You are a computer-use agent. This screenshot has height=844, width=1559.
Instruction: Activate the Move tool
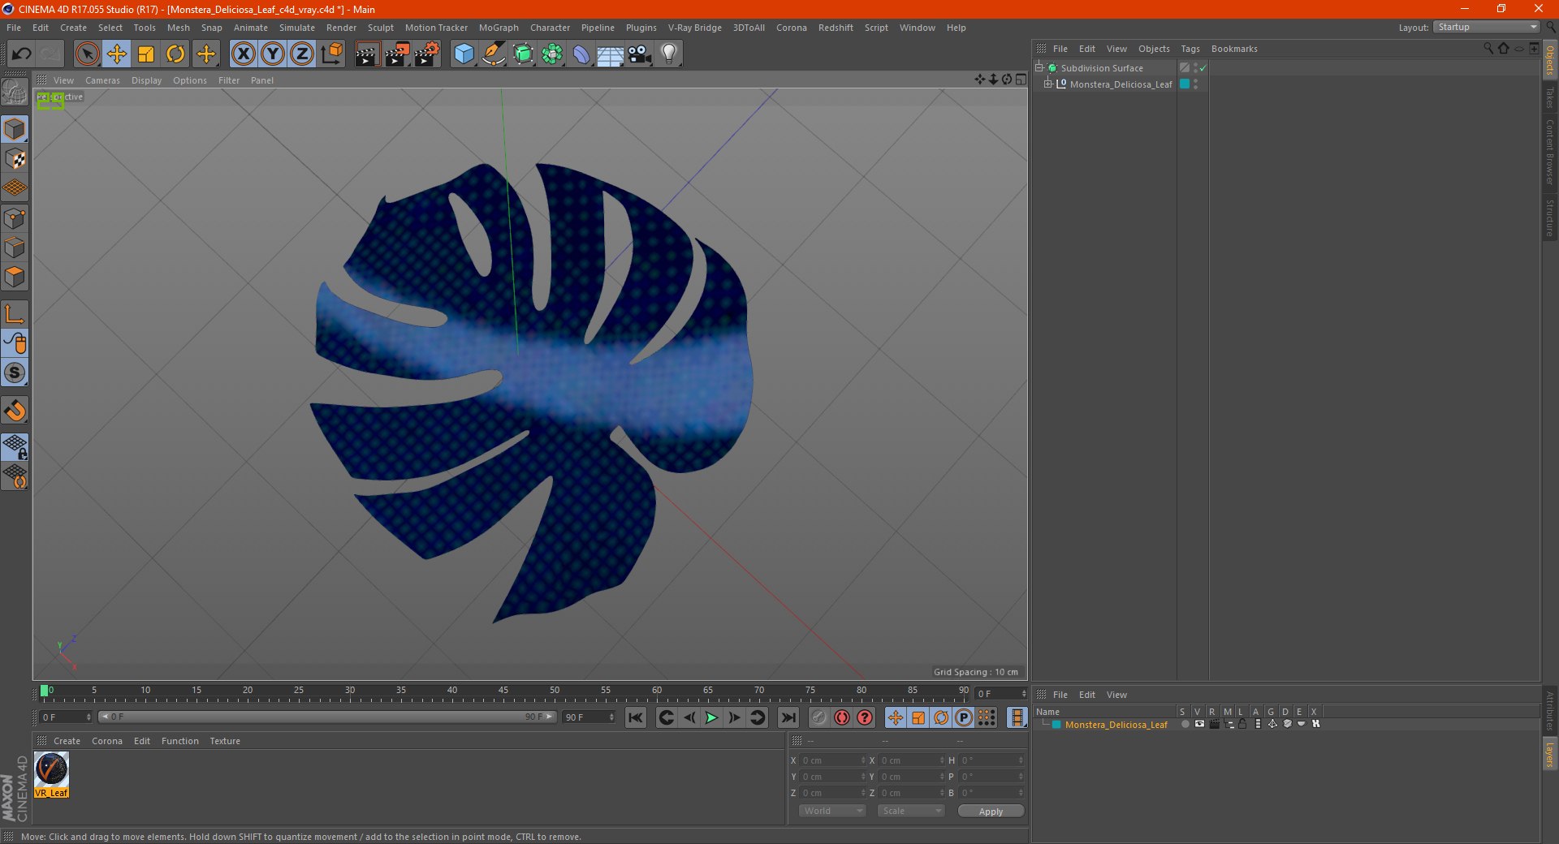click(x=117, y=54)
